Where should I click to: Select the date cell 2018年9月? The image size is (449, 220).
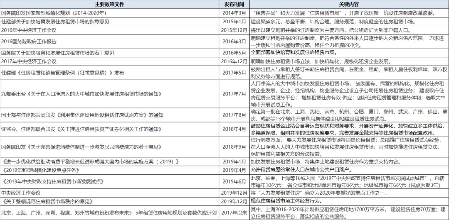click(x=235, y=147)
